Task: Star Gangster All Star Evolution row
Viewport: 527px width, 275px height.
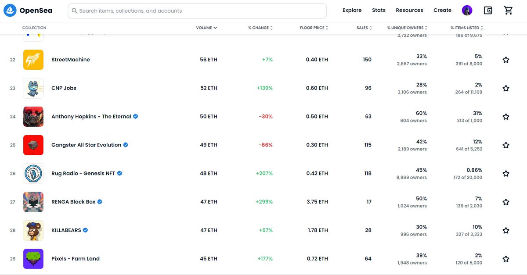Action: tap(506, 145)
